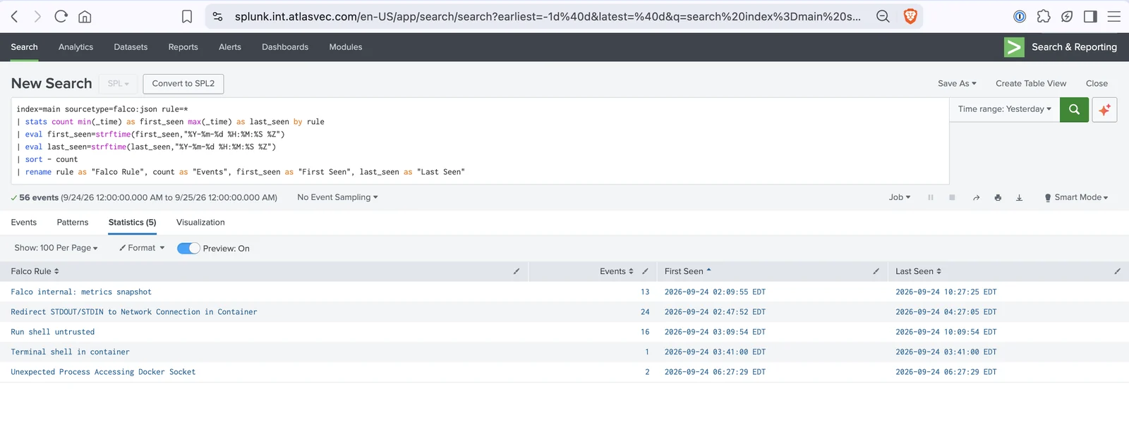The image size is (1129, 429).
Task: Open the zoom magnifier in the address bar
Action: [x=883, y=16]
